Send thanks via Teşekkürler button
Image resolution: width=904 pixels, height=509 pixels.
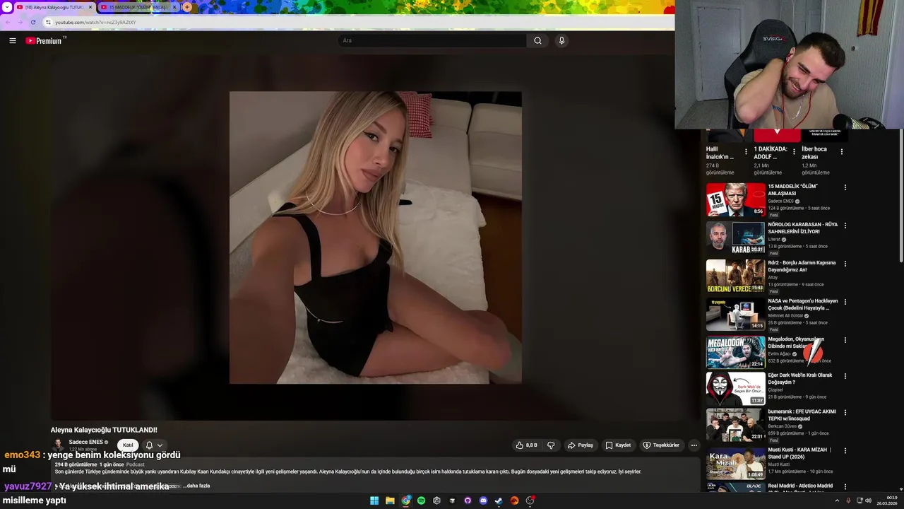(x=661, y=445)
